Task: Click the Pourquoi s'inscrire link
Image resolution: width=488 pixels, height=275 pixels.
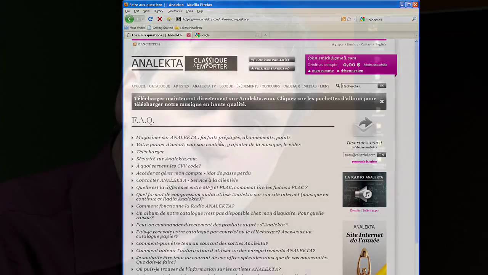Action: coord(364,162)
